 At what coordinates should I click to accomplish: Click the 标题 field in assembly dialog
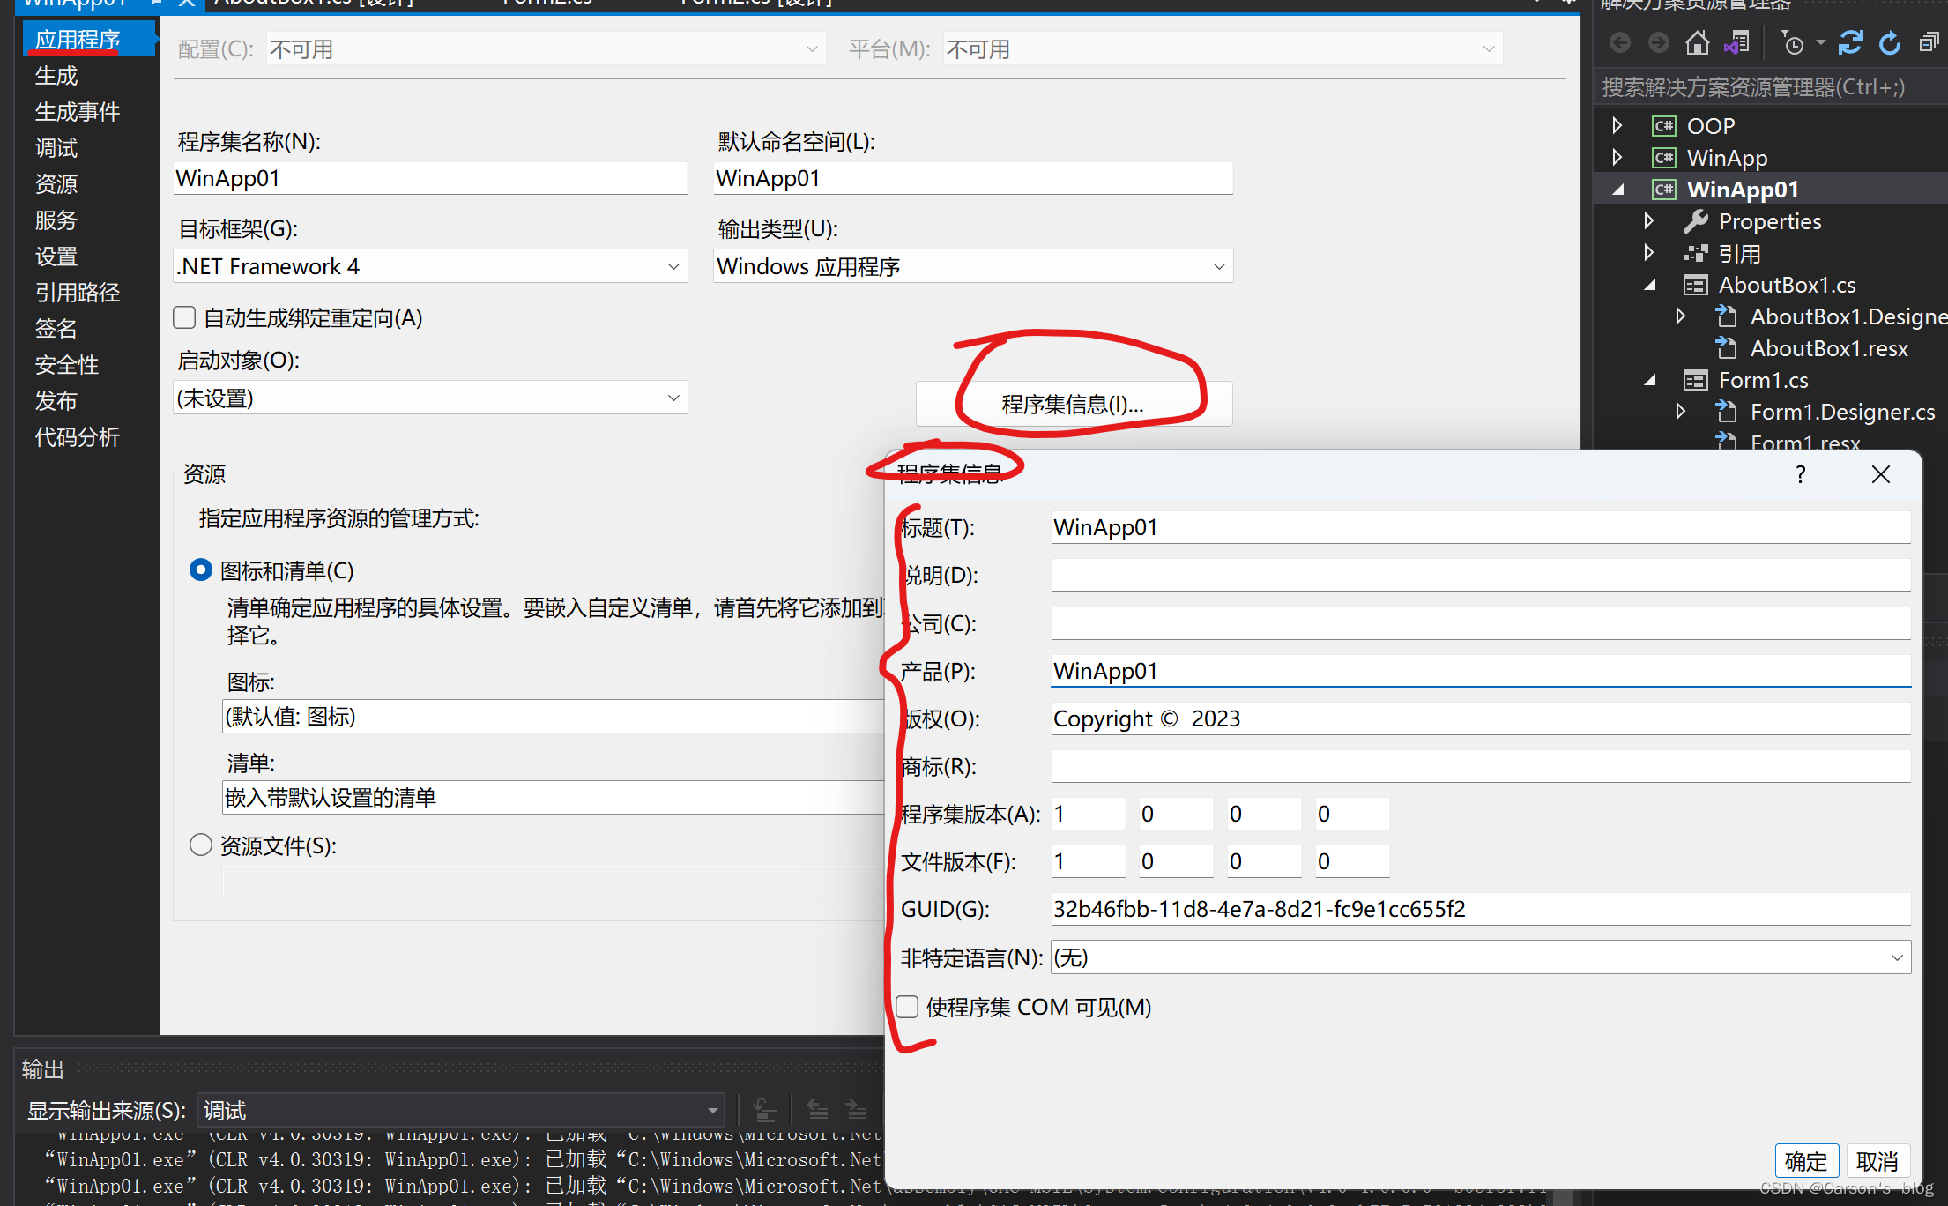1481,527
